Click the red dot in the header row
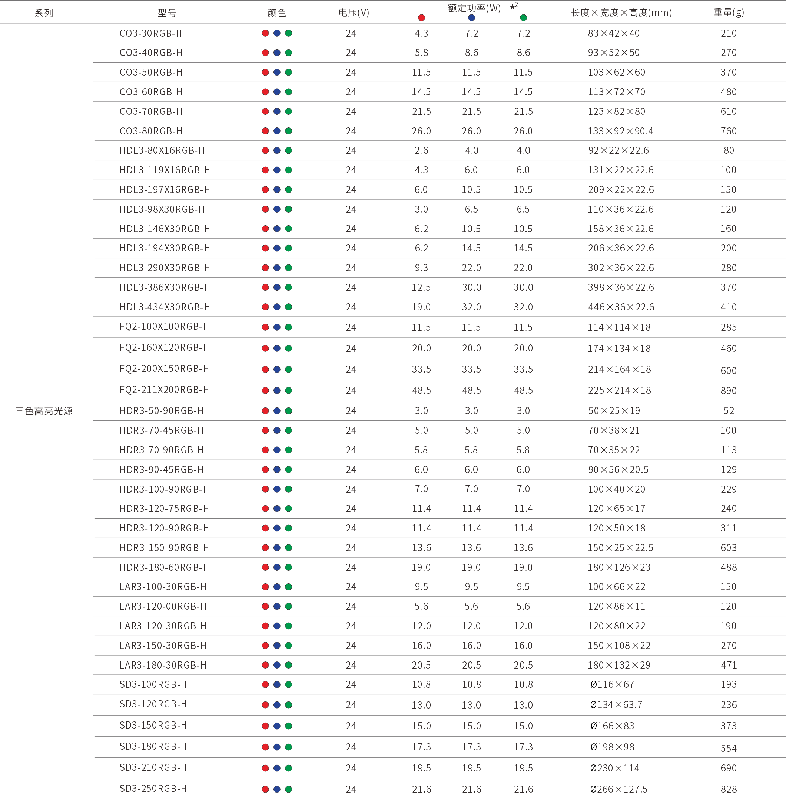786x800 pixels. pyautogui.click(x=421, y=18)
